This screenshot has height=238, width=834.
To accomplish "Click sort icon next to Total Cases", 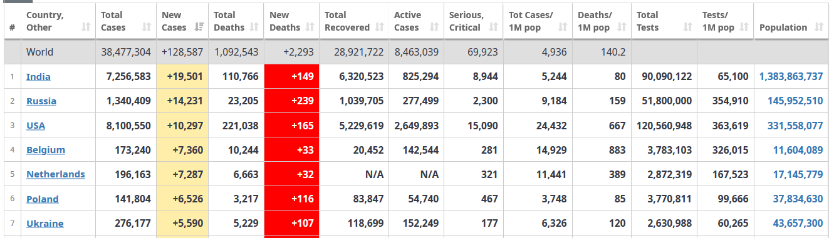I will (x=147, y=27).
